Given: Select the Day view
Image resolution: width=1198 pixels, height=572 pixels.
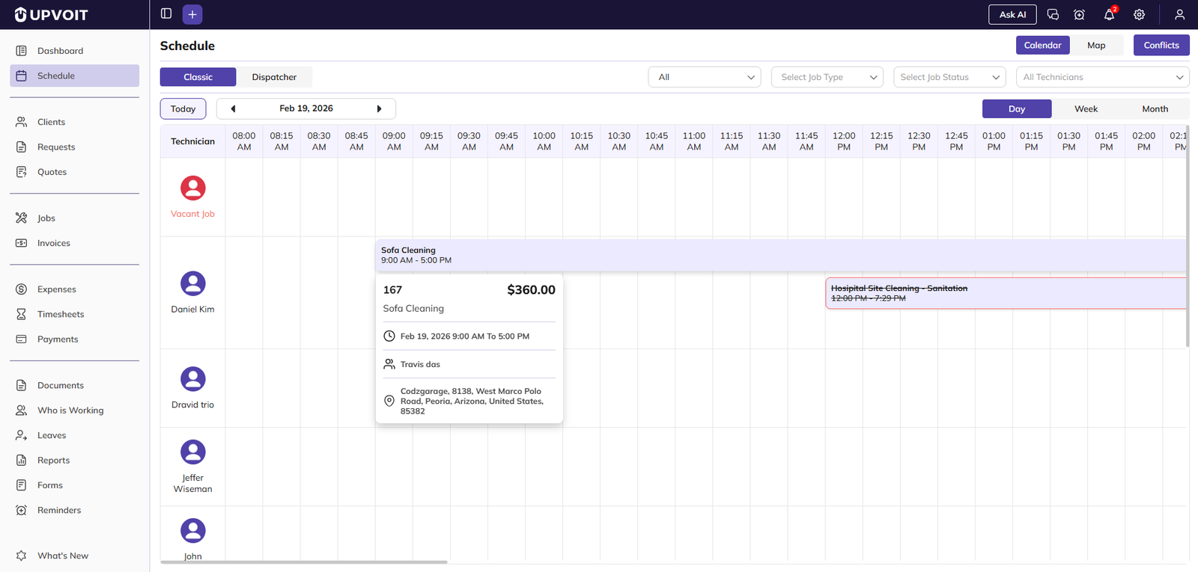Looking at the screenshot, I should pyautogui.click(x=1017, y=108).
